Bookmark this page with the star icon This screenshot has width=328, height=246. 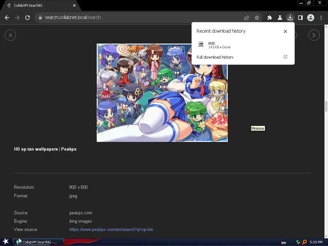click(257, 18)
